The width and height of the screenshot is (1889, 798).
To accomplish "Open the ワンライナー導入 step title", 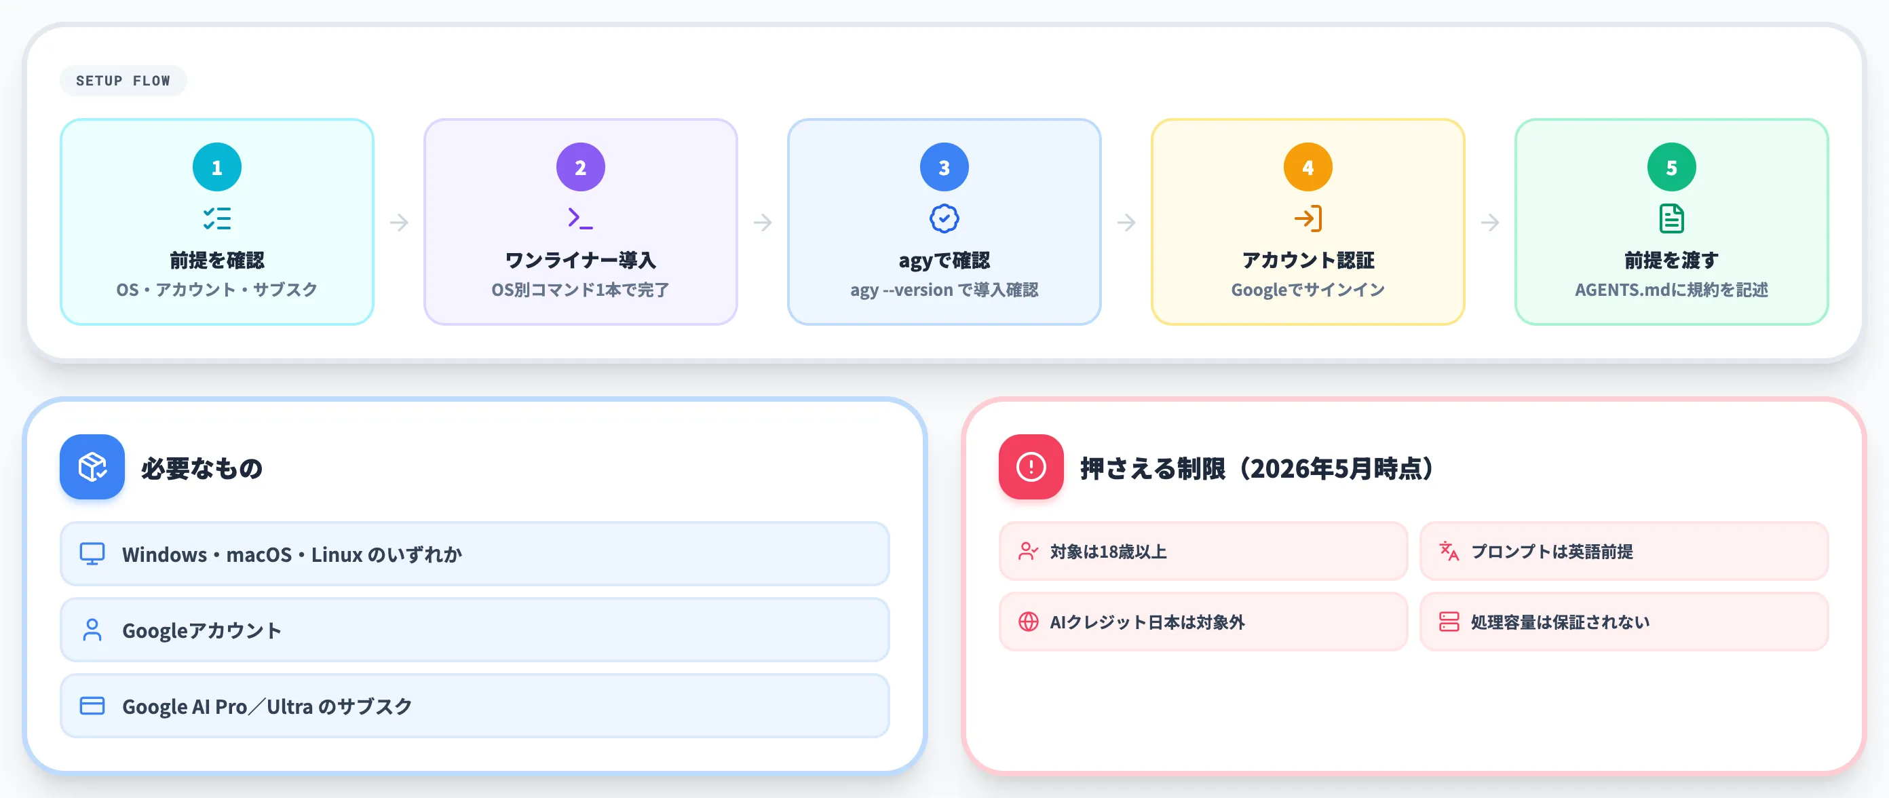I will 580,261.
